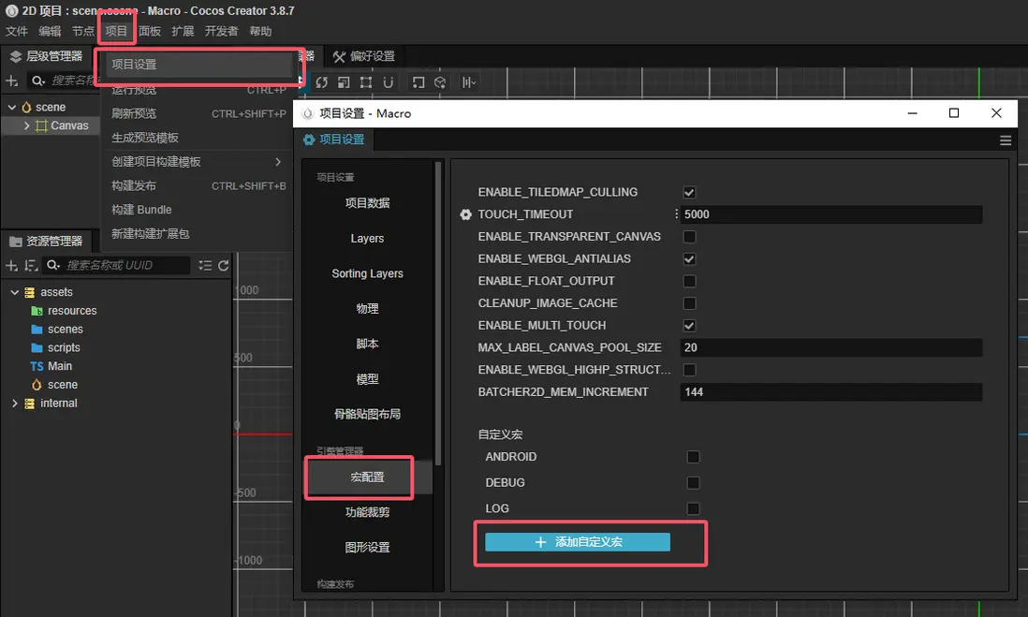Image resolution: width=1028 pixels, height=617 pixels.
Task: Choose 生成预览模板 menu entry
Action: coord(198,138)
